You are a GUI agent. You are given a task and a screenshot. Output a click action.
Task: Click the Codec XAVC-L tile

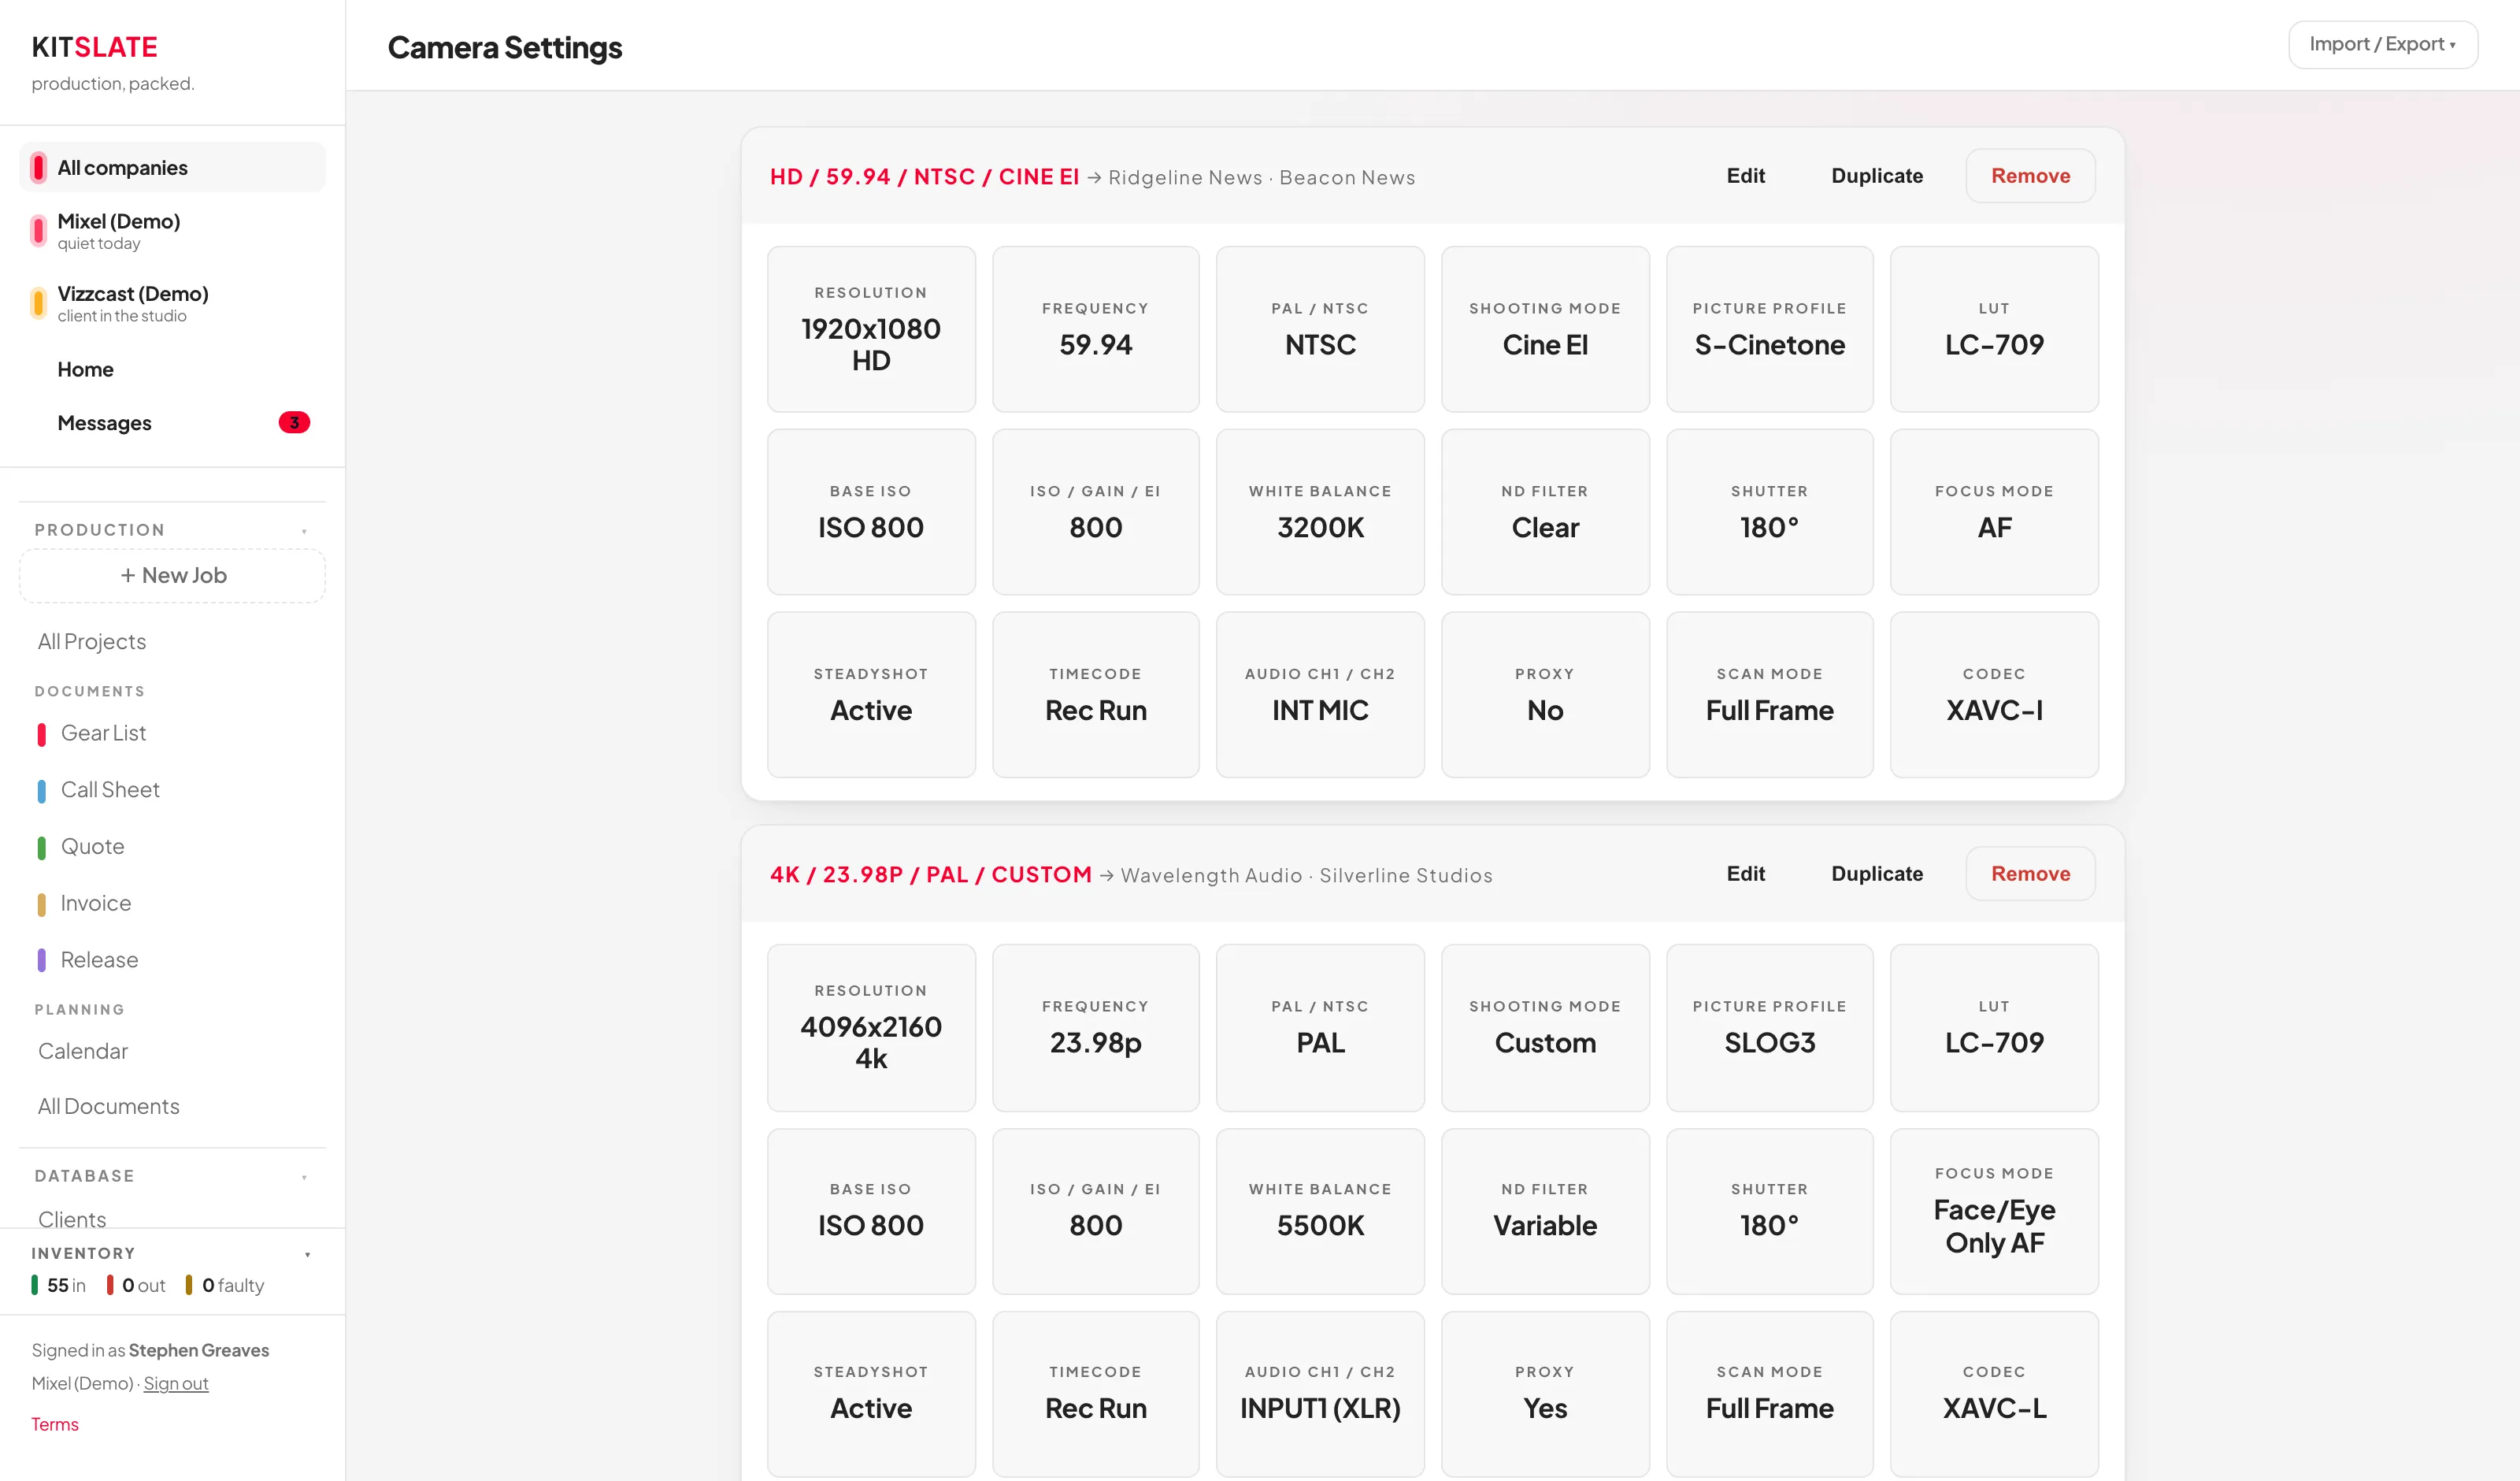point(1994,1394)
